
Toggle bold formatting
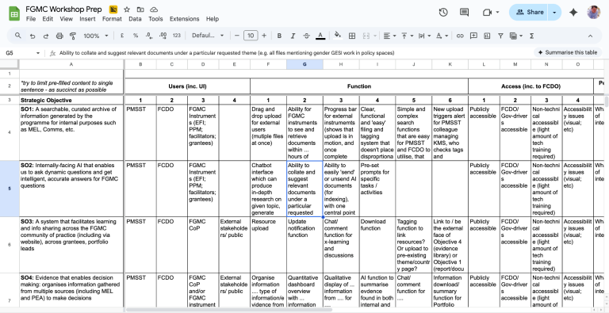click(x=279, y=36)
